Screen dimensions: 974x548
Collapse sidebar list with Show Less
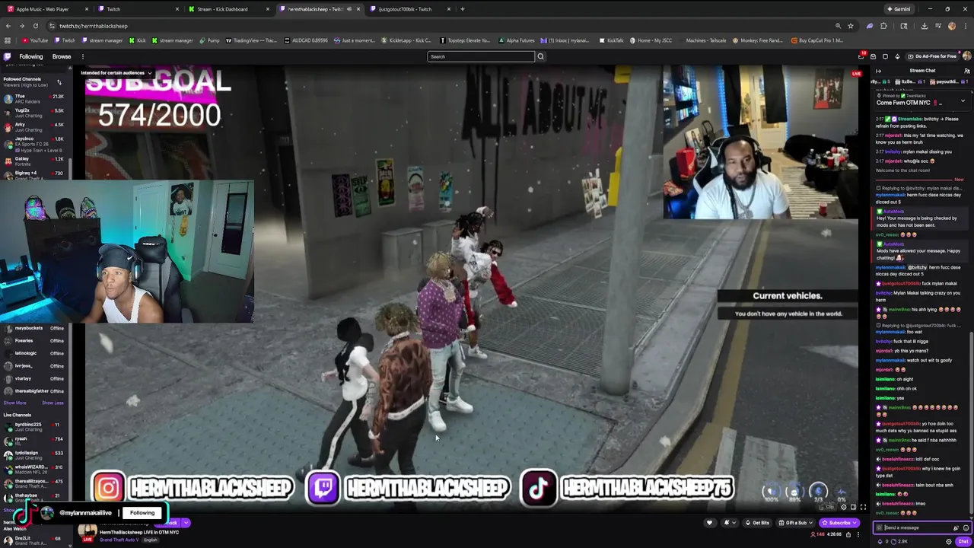53,403
